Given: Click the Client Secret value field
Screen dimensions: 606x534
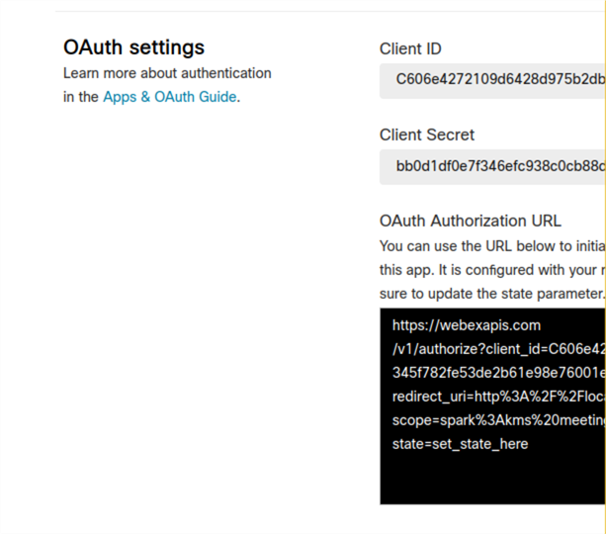Looking at the screenshot, I should (492, 167).
